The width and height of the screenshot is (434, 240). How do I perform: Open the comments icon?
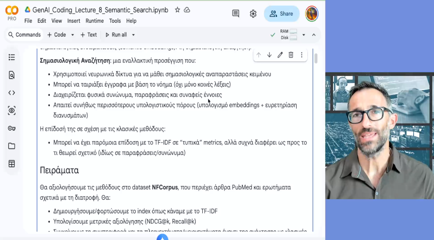(x=236, y=14)
